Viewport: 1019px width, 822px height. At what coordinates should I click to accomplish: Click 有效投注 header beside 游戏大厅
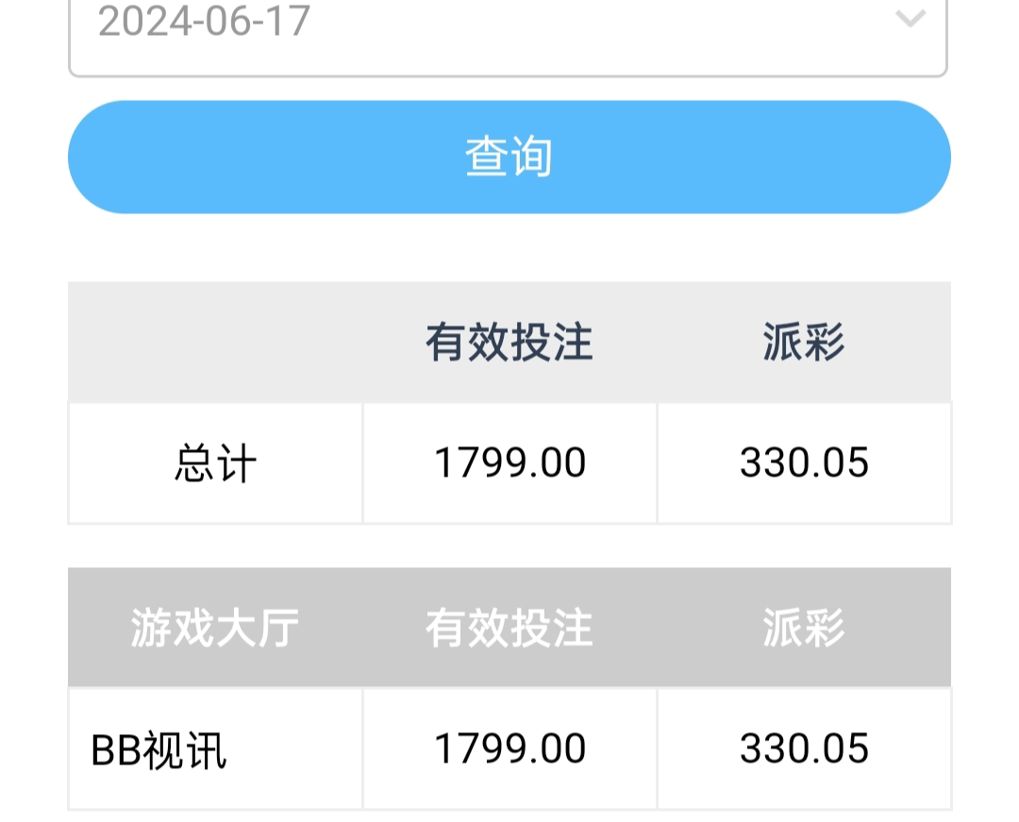[509, 629]
